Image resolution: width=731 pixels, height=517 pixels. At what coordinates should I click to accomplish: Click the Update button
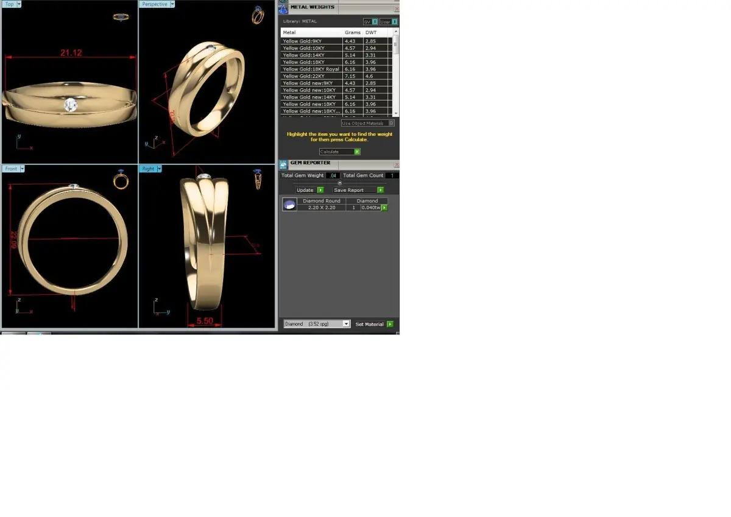click(x=305, y=190)
